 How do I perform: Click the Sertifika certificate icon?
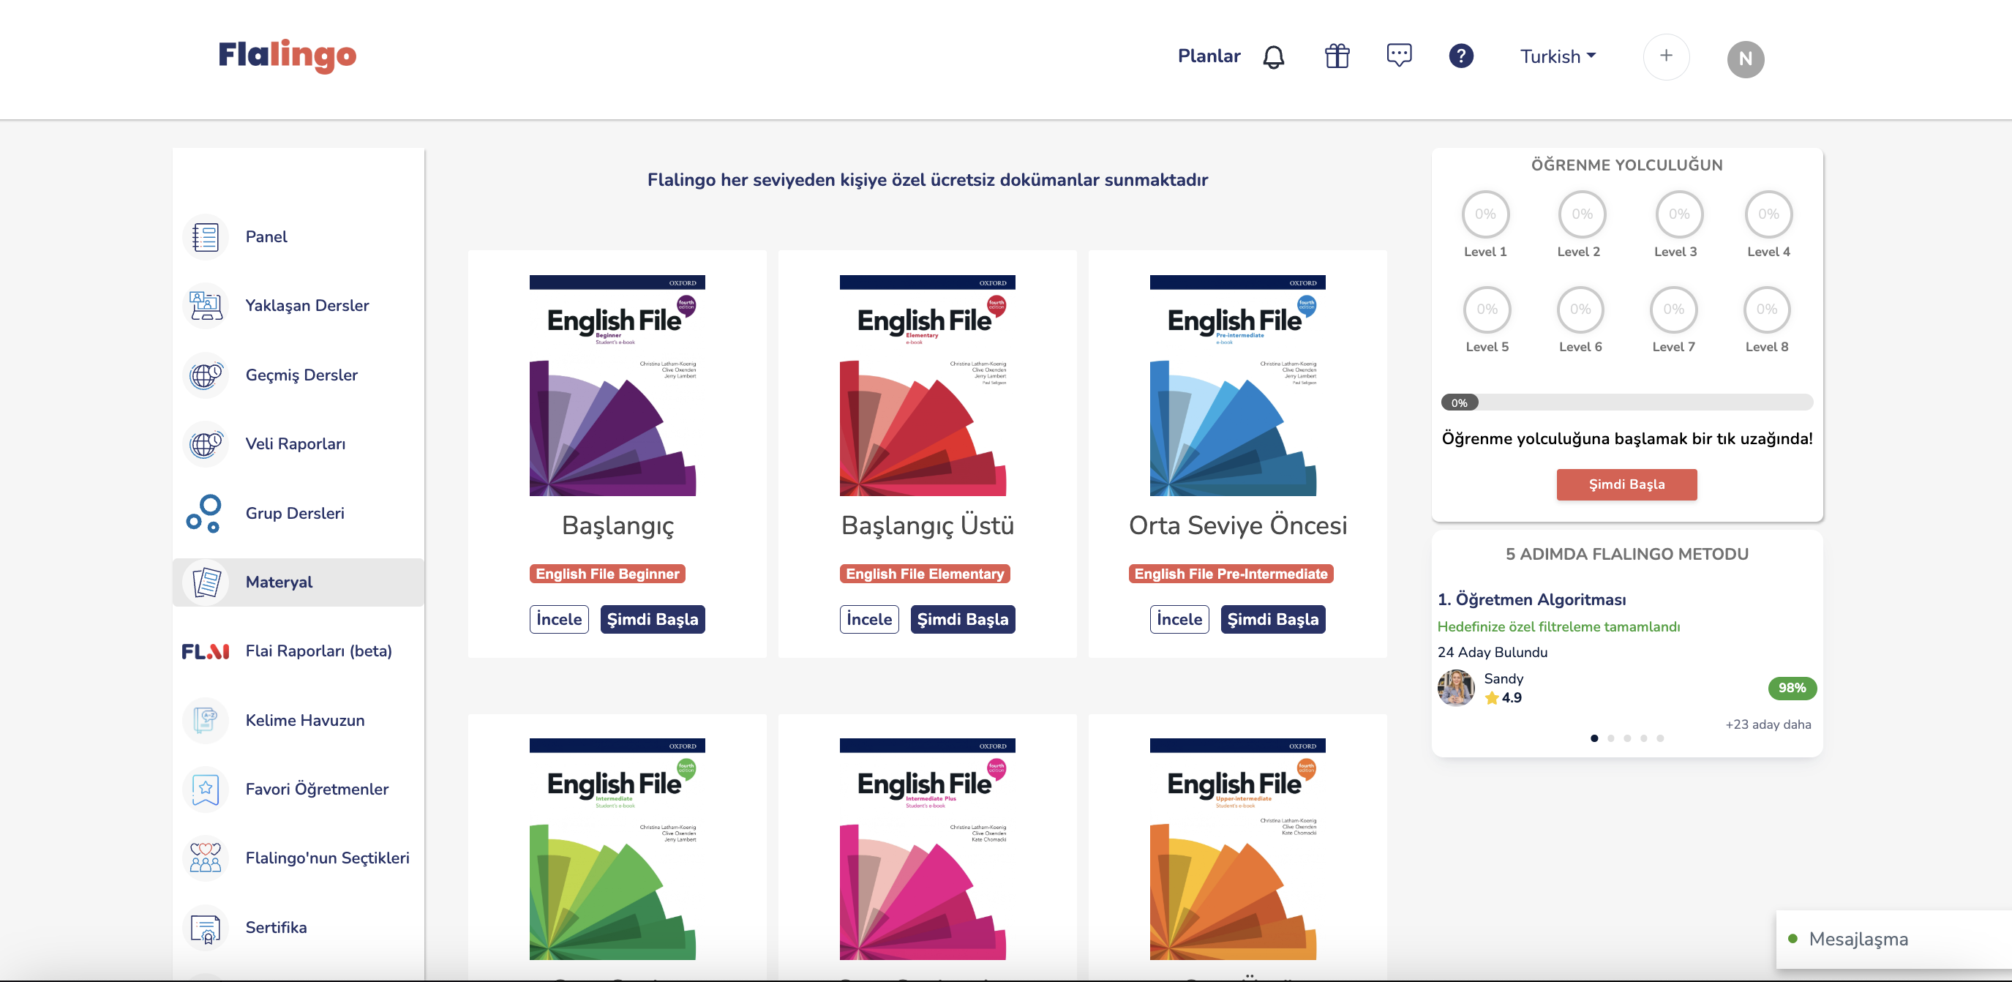[x=206, y=927]
